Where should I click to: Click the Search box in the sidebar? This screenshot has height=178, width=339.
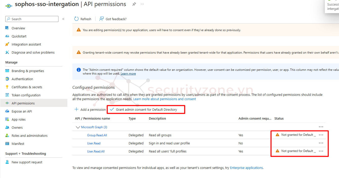pos(32,19)
